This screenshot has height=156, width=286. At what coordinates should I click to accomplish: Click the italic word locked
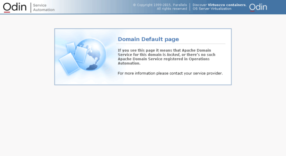[x=173, y=55]
